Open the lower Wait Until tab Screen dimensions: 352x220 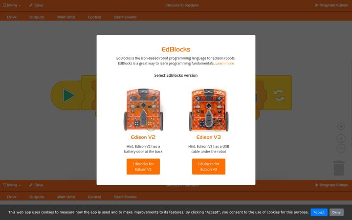(x=66, y=197)
